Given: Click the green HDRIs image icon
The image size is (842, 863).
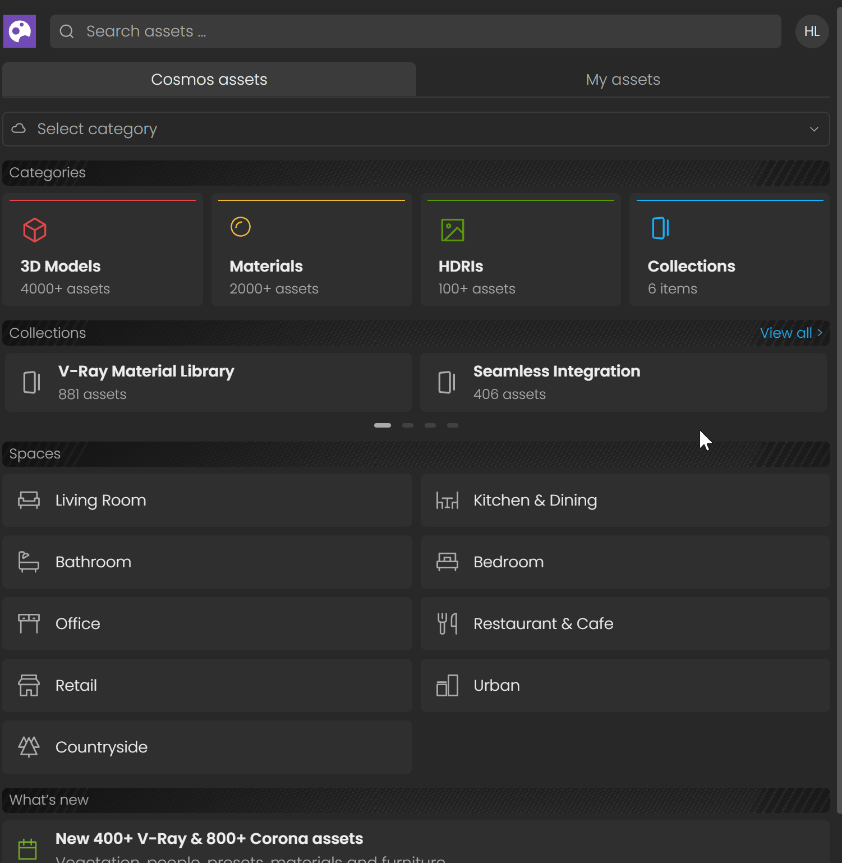Looking at the screenshot, I should point(453,230).
